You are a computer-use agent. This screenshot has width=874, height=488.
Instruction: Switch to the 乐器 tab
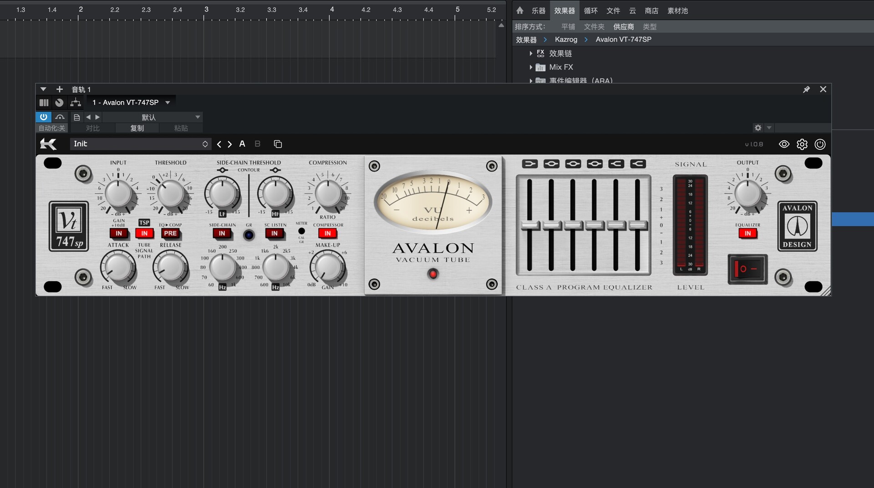click(x=539, y=10)
